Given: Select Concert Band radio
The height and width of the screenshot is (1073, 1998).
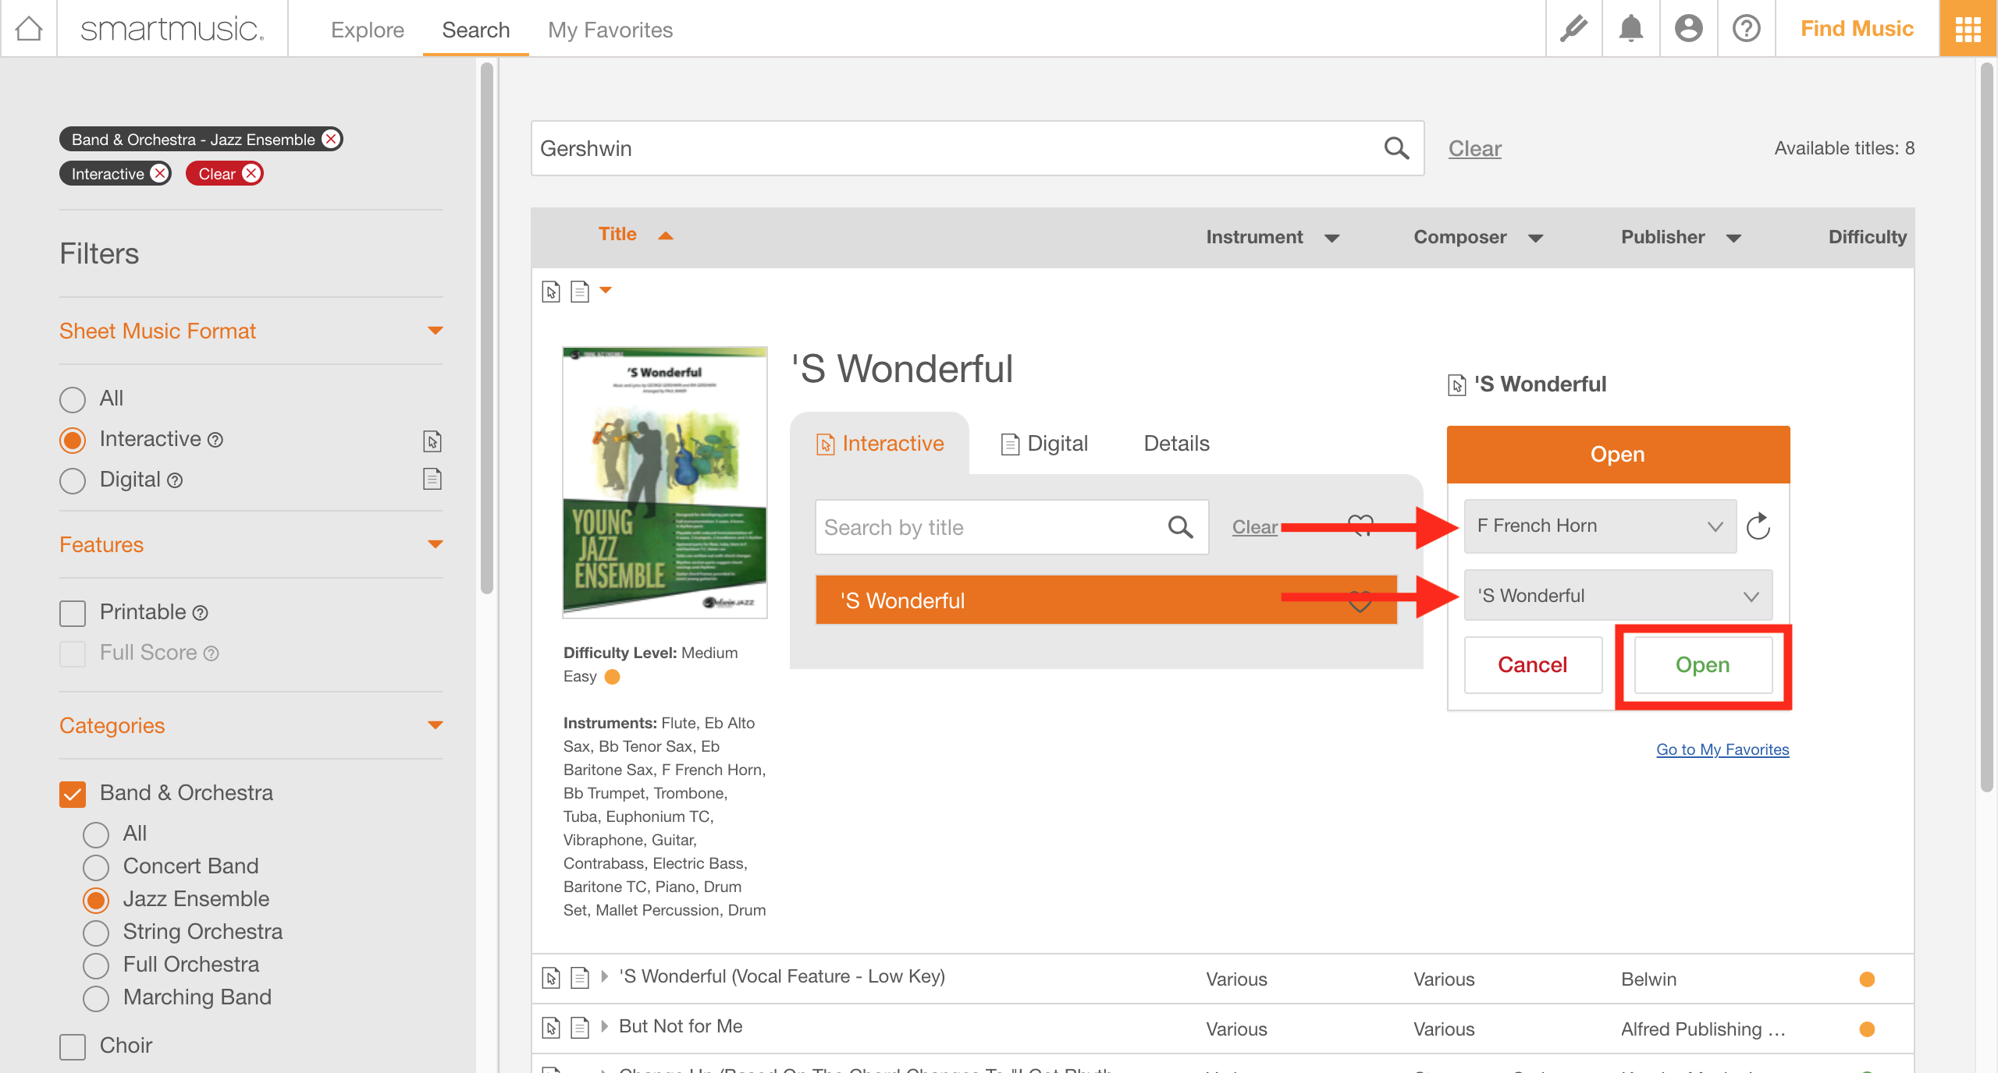Looking at the screenshot, I should 96,867.
